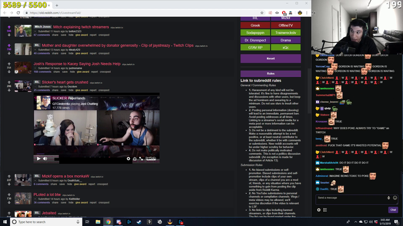
Task: Open the taskbar clock and date
Action: [385, 222]
